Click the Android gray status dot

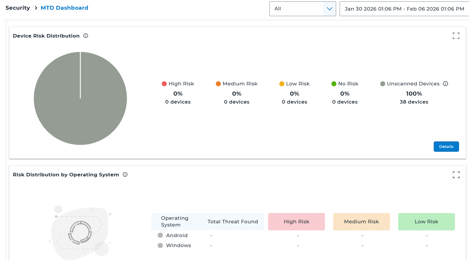[160, 235]
